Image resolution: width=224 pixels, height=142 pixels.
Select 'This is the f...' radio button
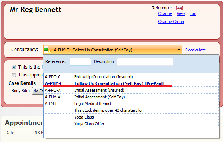point(14,67)
